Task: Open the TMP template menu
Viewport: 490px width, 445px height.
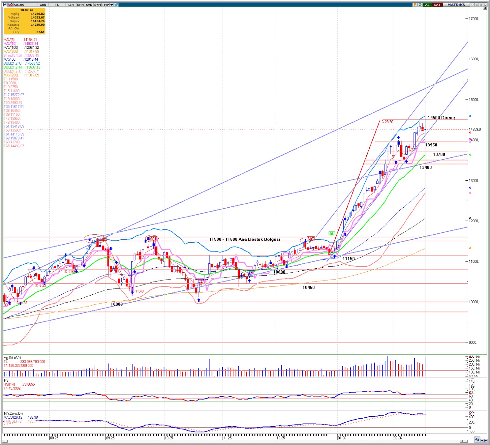Action: click(105, 5)
